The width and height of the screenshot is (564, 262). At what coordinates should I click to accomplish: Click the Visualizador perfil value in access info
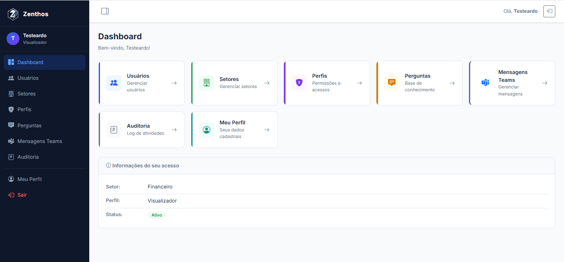click(162, 201)
